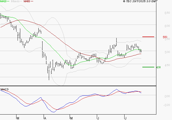Click the 500 price axis label
The image size is (172, 120).
point(167,52)
